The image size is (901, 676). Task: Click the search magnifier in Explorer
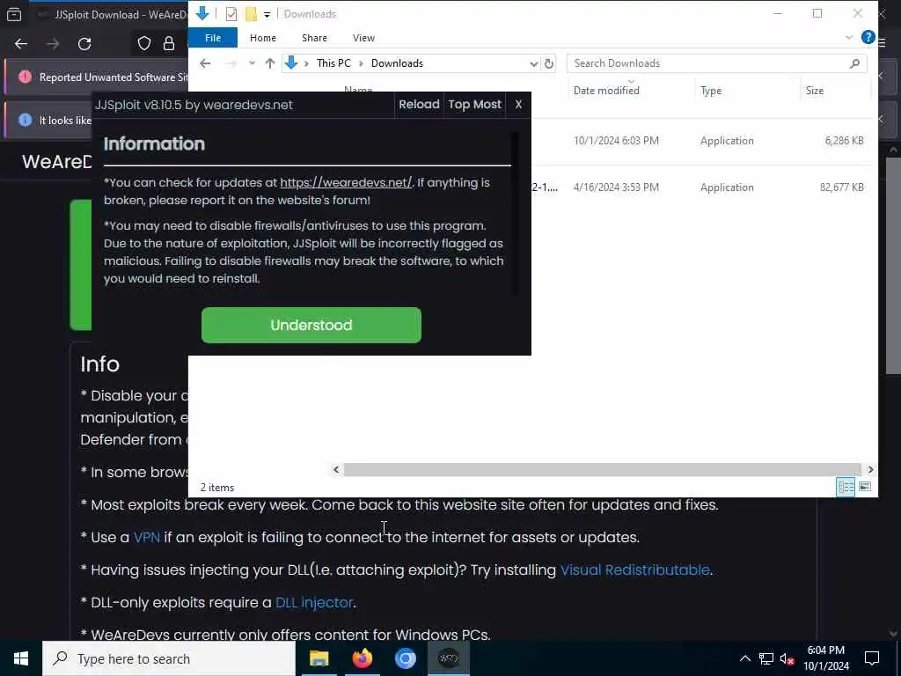click(854, 63)
